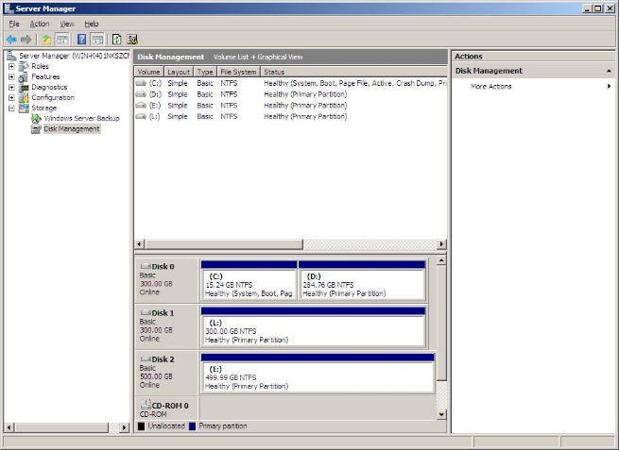The image size is (619, 450).
Task: Sort by the Status column header
Action: (x=353, y=72)
